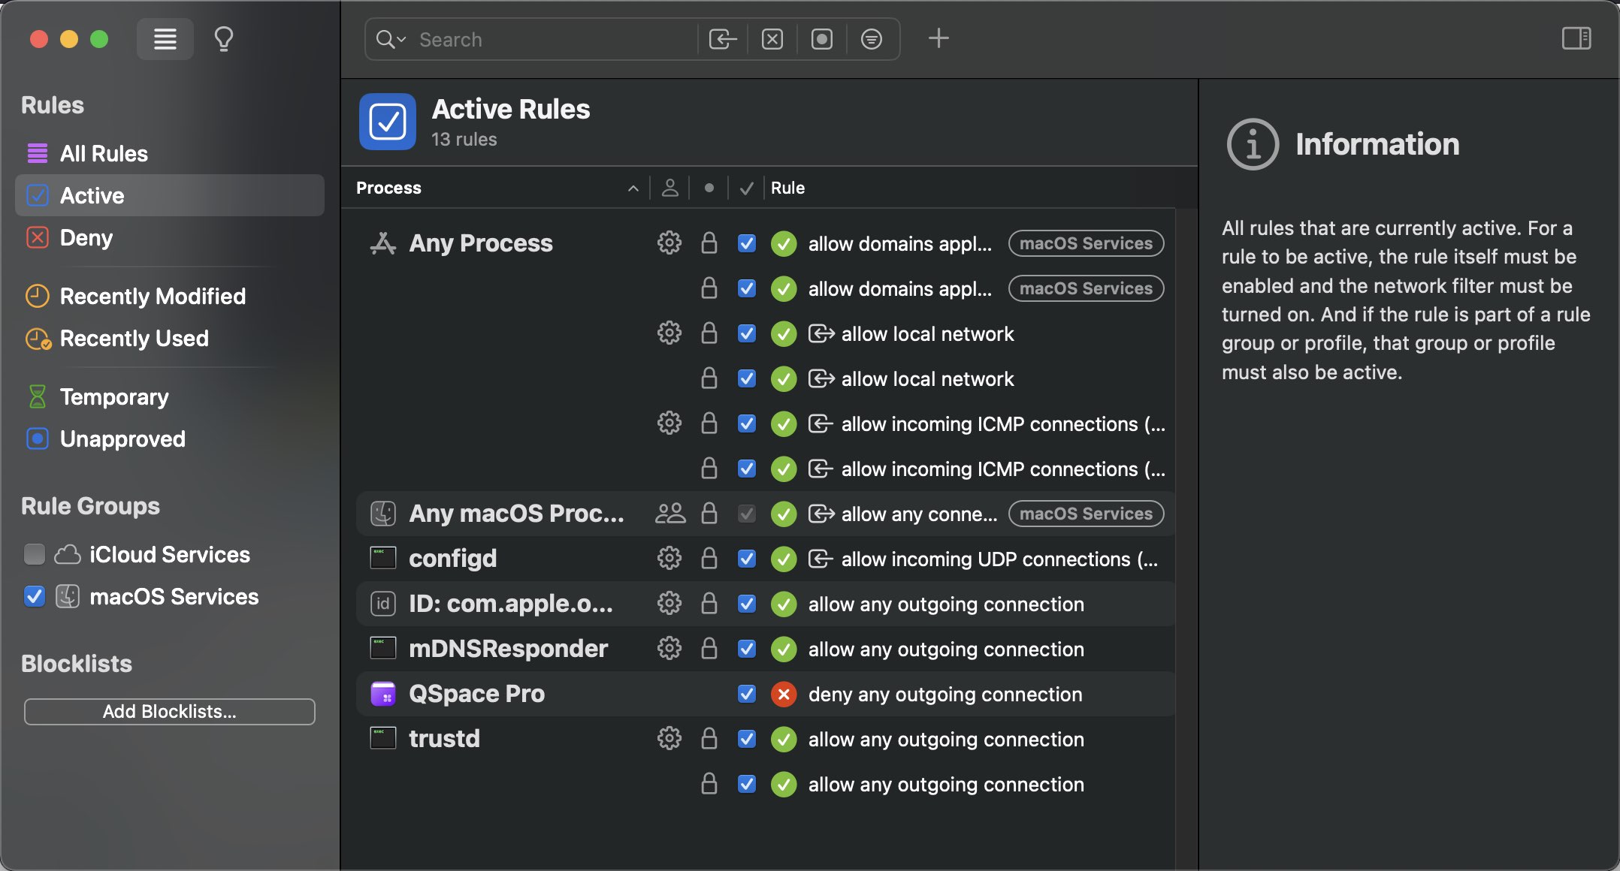Sort by Process column header
Viewport: 1620px width, 871px height.
coord(497,188)
